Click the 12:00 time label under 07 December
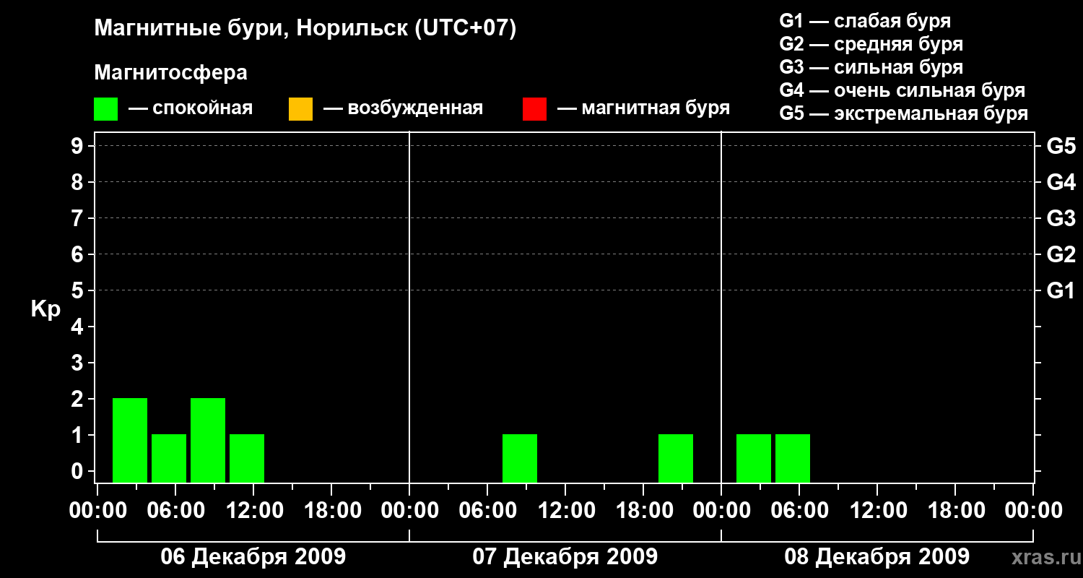 [x=565, y=511]
